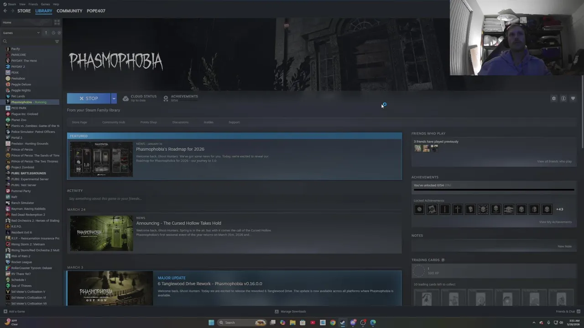The image size is (584, 328).
Task: Select Raft in game list
Action: click(14, 197)
